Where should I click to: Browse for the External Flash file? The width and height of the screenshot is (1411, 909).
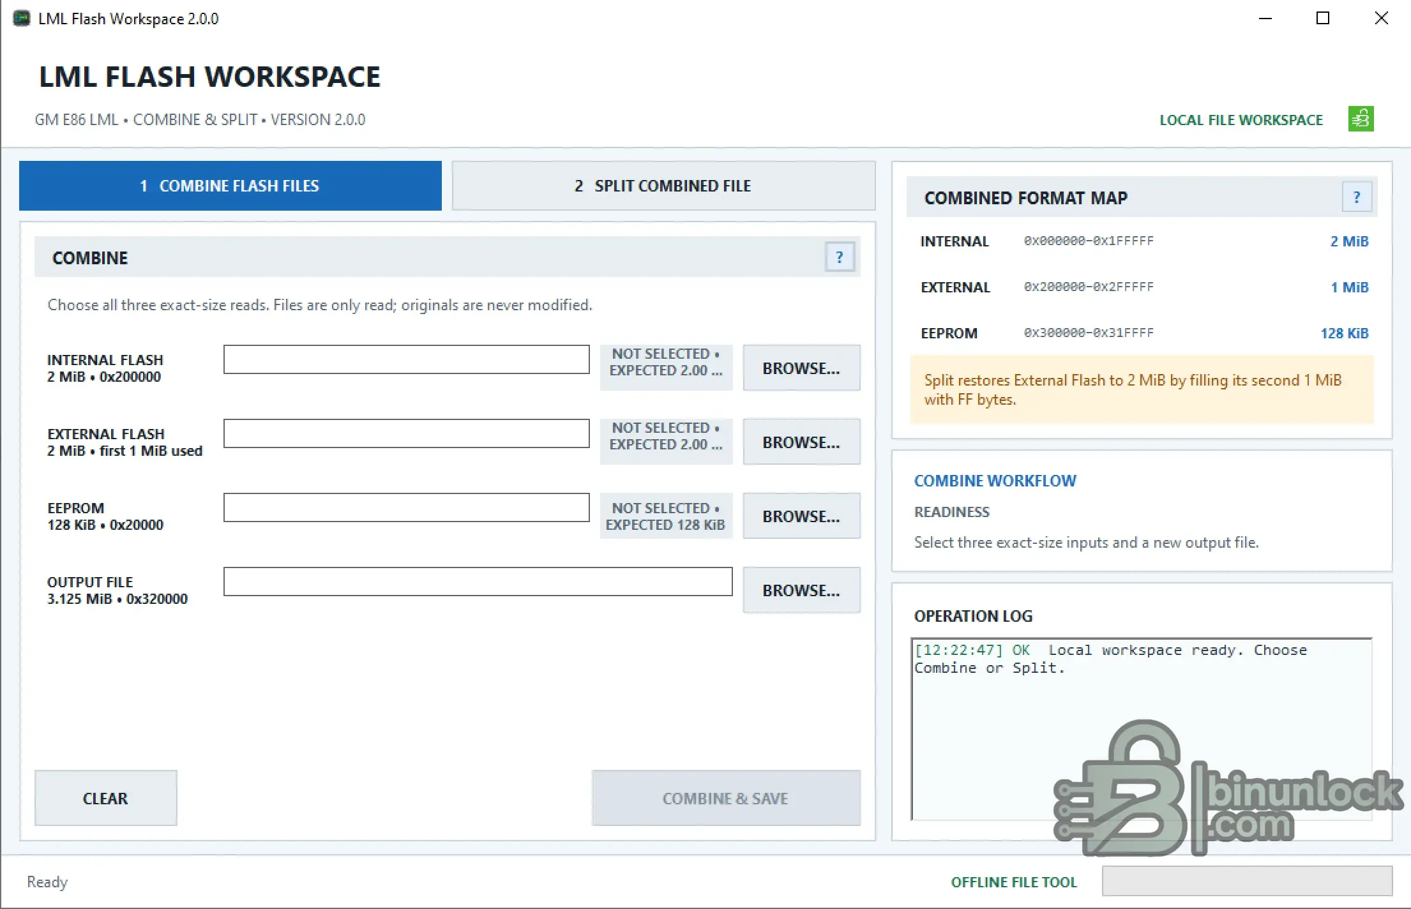click(x=801, y=442)
